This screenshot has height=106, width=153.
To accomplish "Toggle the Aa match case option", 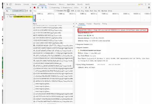I will click(7, 11).
